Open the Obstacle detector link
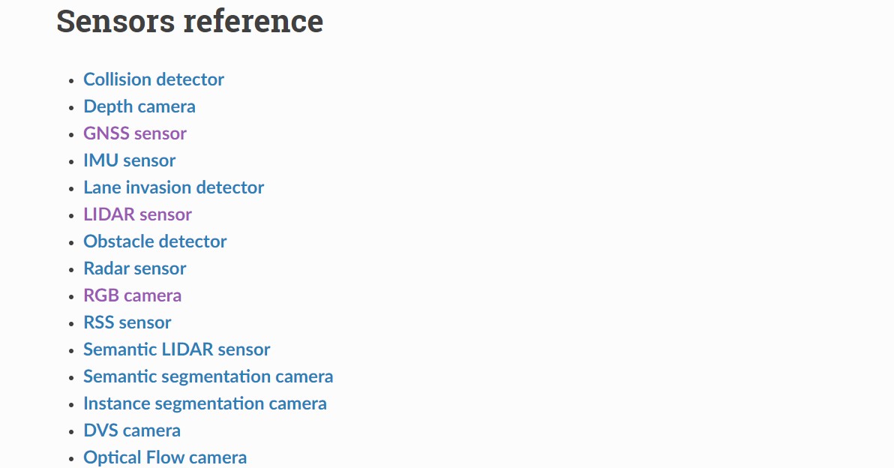Viewport: 894px width, 468px height. (x=155, y=241)
